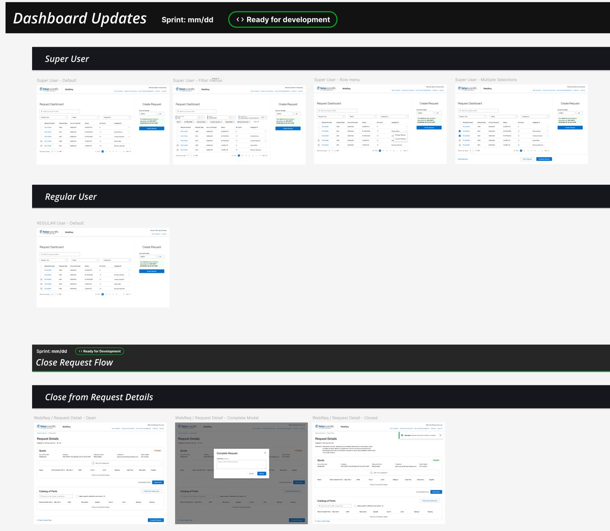Click the Next page chevron in pagination

[x=130, y=152]
